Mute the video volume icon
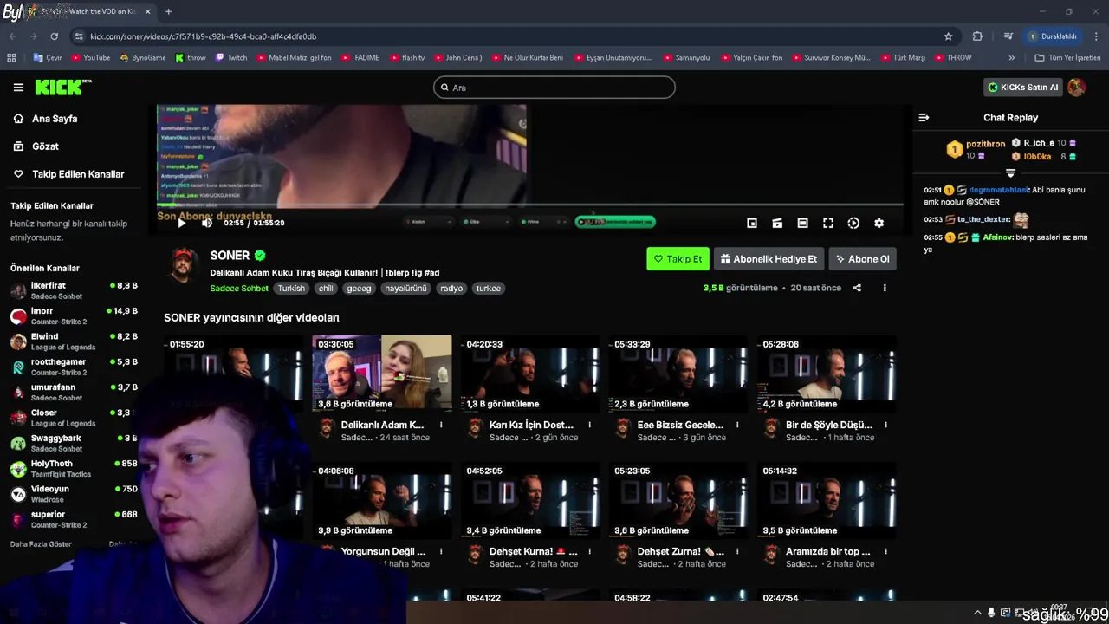 coord(206,223)
